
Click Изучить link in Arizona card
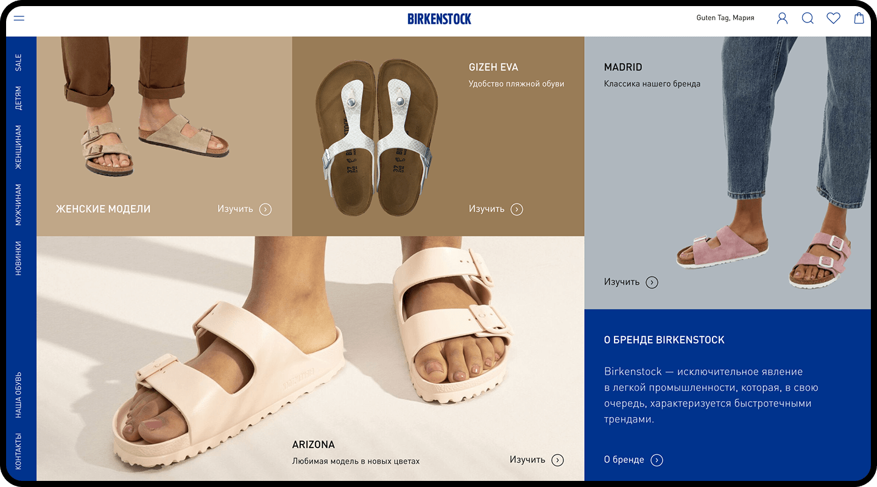tap(527, 460)
